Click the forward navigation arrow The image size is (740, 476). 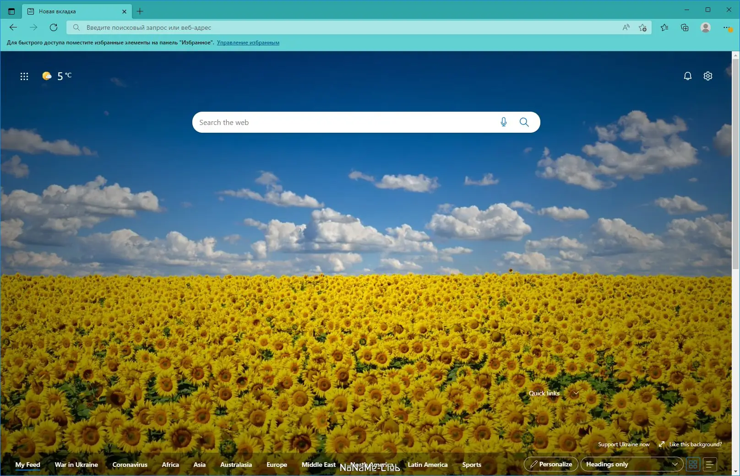[x=33, y=27]
